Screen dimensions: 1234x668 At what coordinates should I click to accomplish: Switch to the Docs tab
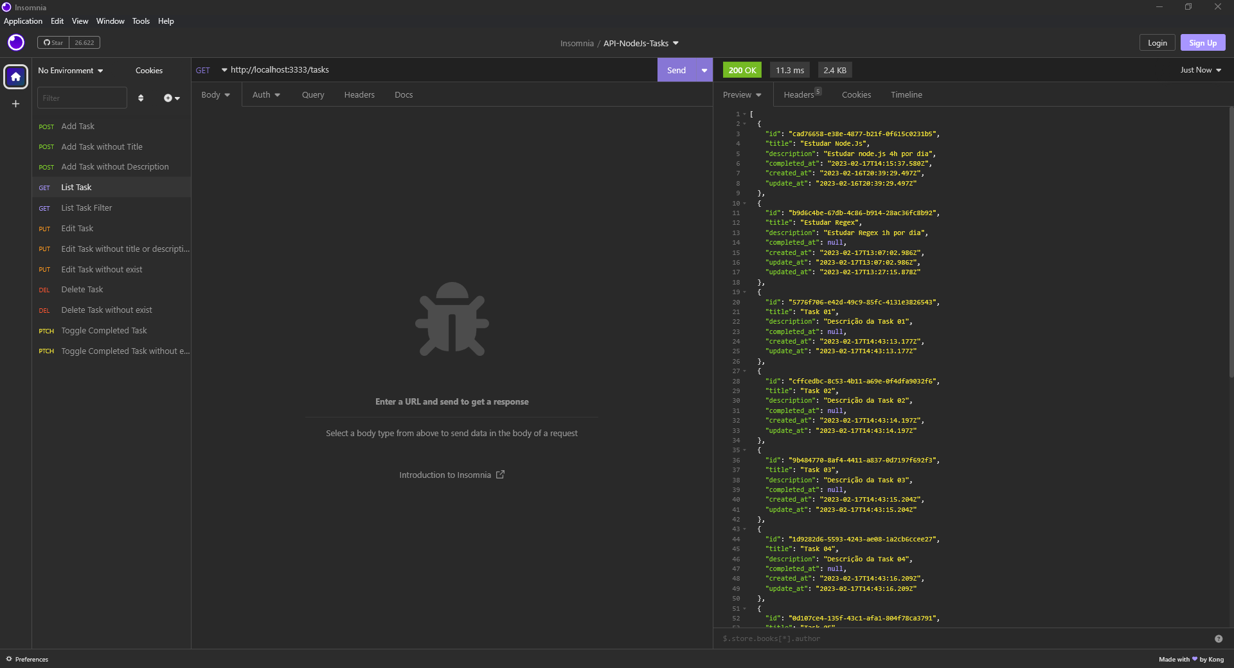[404, 94]
